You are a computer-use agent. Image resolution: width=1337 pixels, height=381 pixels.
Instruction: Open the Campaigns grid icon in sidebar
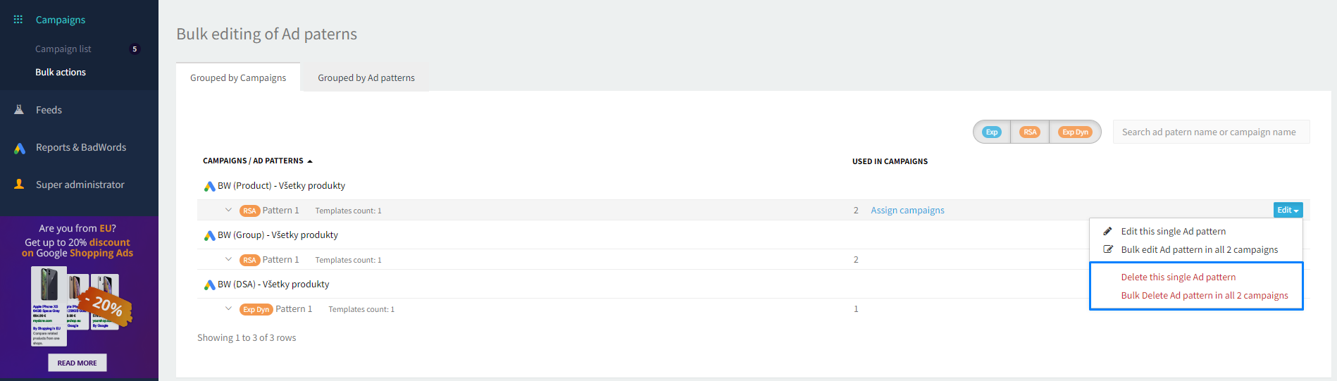[18, 20]
